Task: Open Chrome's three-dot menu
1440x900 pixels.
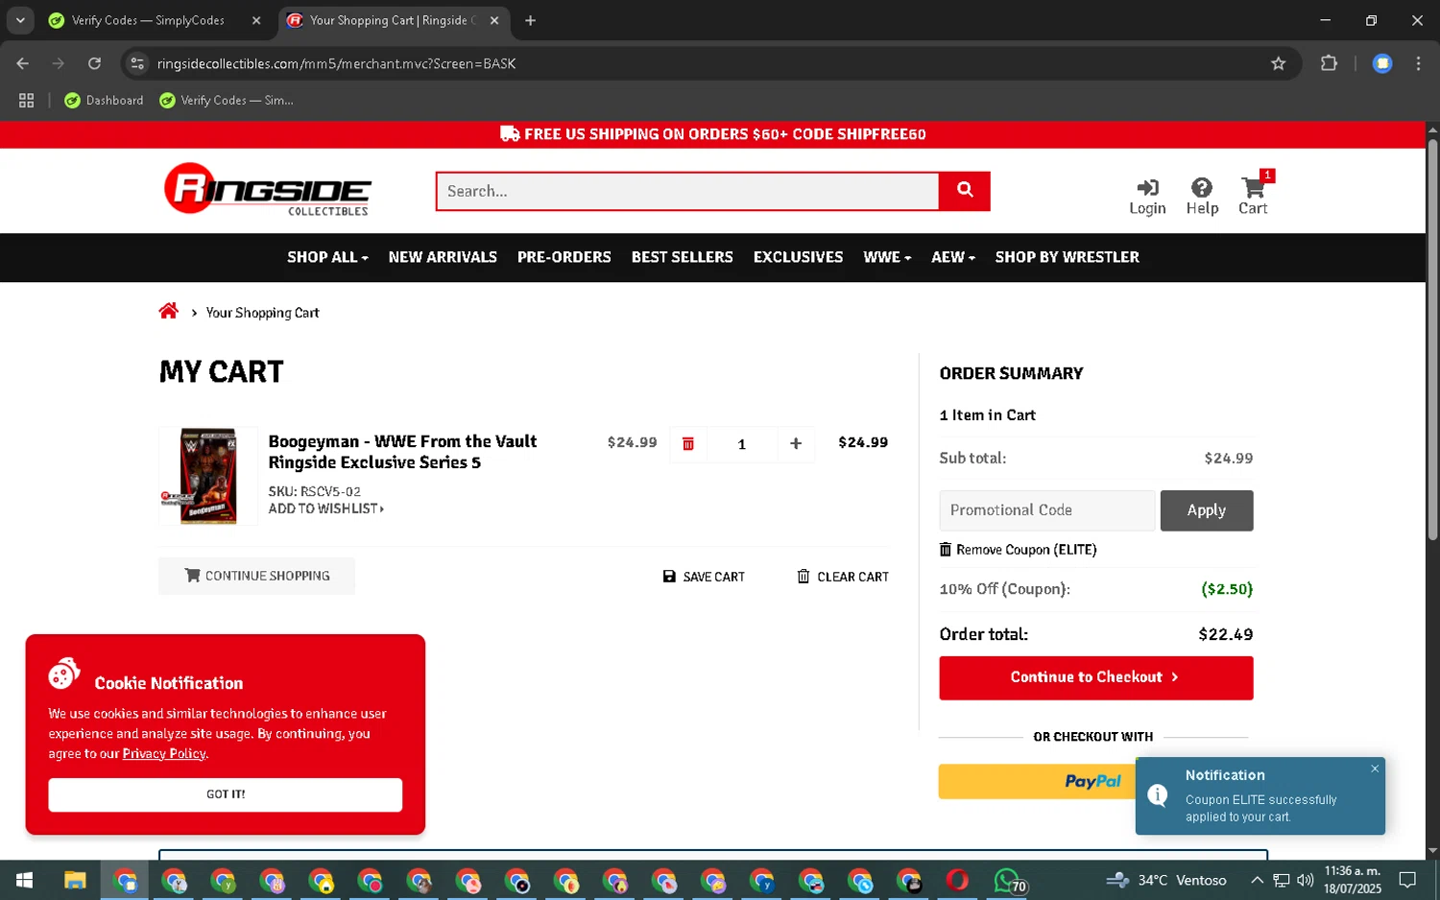Action: 1418,63
